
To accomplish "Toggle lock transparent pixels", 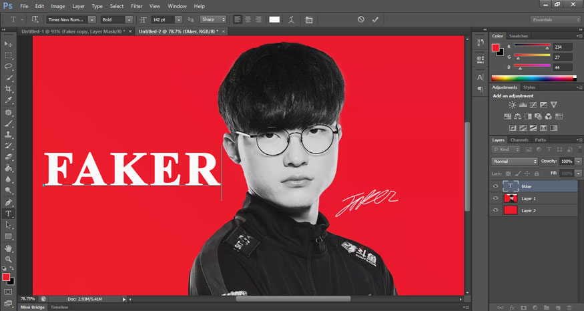I will point(508,174).
